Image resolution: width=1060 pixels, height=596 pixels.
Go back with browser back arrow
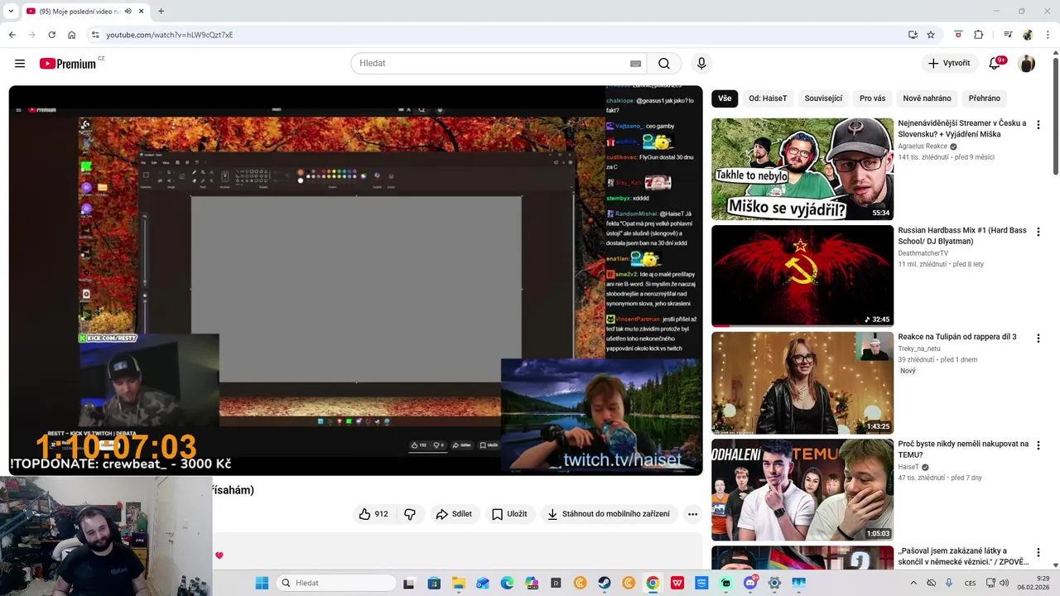[x=12, y=35]
